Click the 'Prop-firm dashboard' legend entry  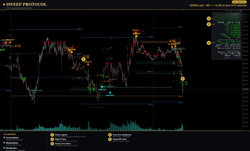pos(122,135)
